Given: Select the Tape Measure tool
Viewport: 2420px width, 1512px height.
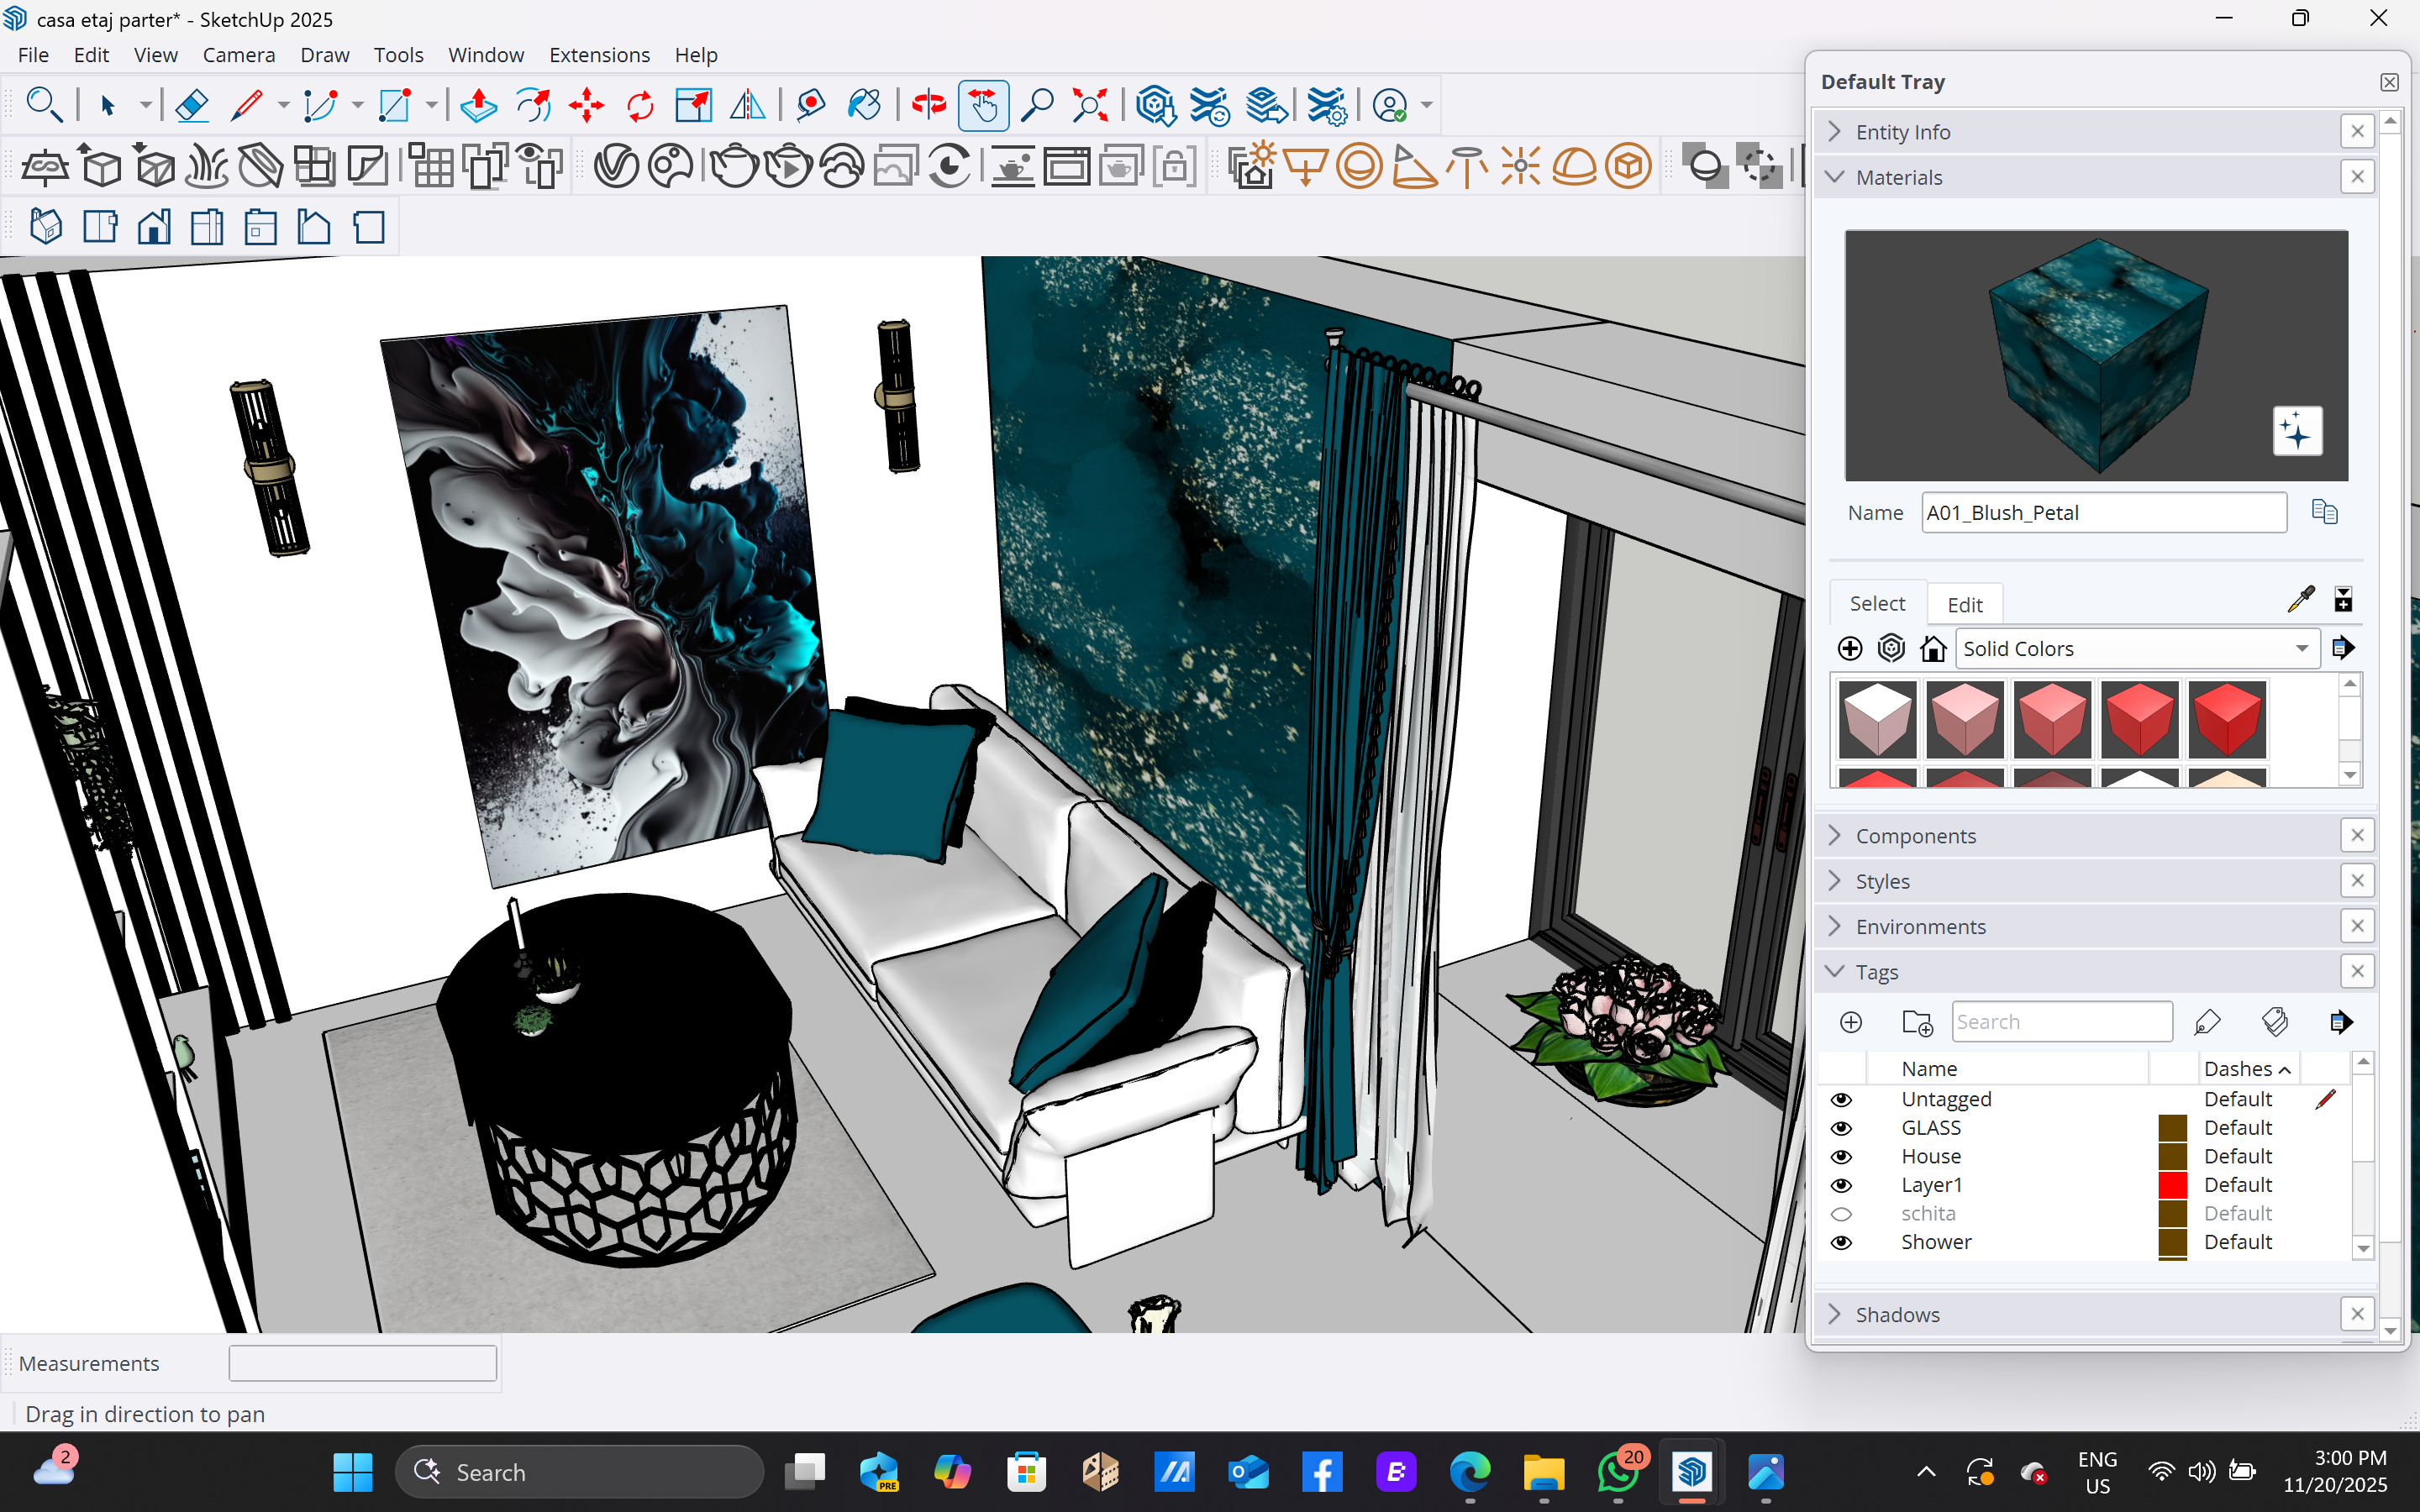Looking at the screenshot, I should pyautogui.click(x=811, y=105).
